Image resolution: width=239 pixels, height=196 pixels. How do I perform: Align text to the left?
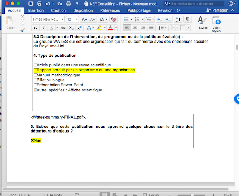127,28
